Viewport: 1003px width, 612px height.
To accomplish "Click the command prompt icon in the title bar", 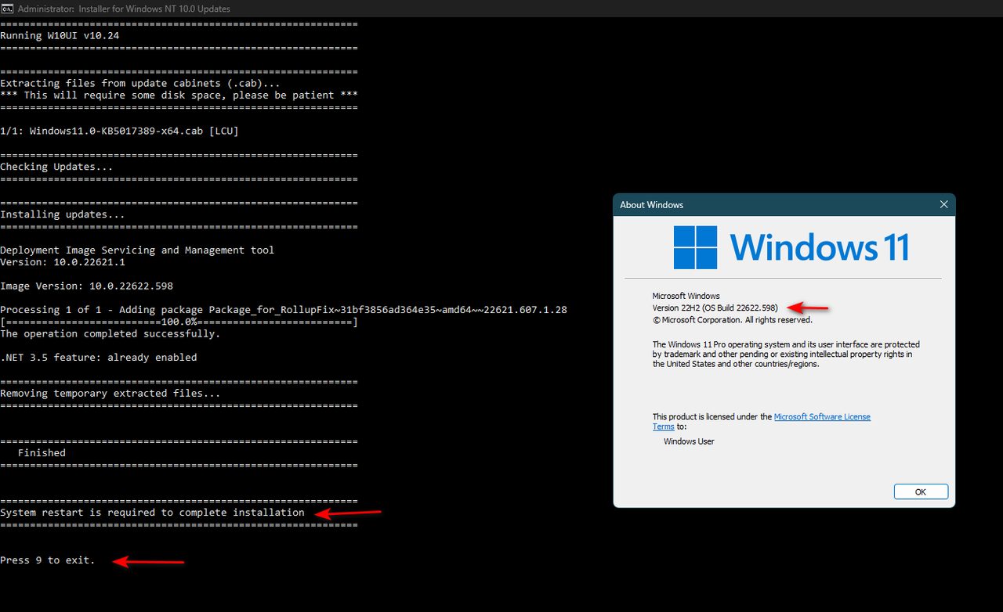I will point(7,9).
